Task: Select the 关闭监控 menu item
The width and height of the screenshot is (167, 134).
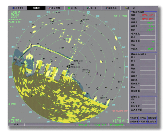Action: (x=36, y=8)
